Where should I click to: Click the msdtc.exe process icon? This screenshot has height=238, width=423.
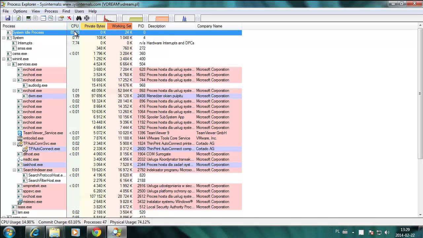(20, 159)
